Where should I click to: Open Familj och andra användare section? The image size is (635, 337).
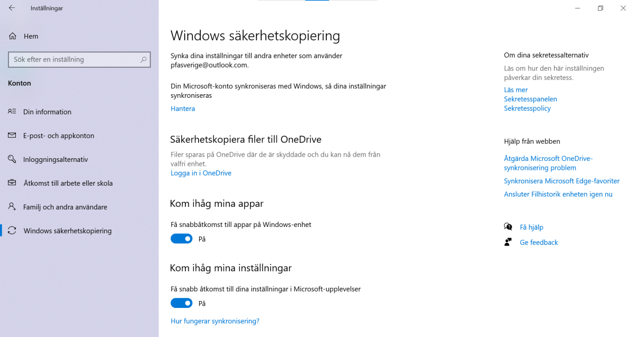tap(65, 207)
